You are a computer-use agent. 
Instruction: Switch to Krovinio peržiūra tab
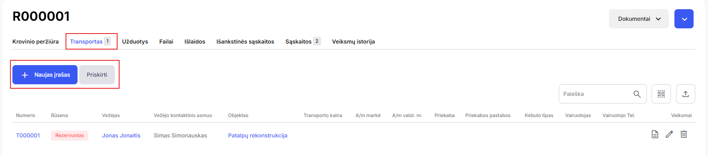coord(36,42)
